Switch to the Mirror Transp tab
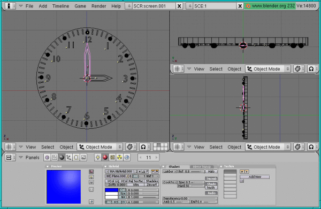Screen dimensions: 321x209 pos(202,167)
